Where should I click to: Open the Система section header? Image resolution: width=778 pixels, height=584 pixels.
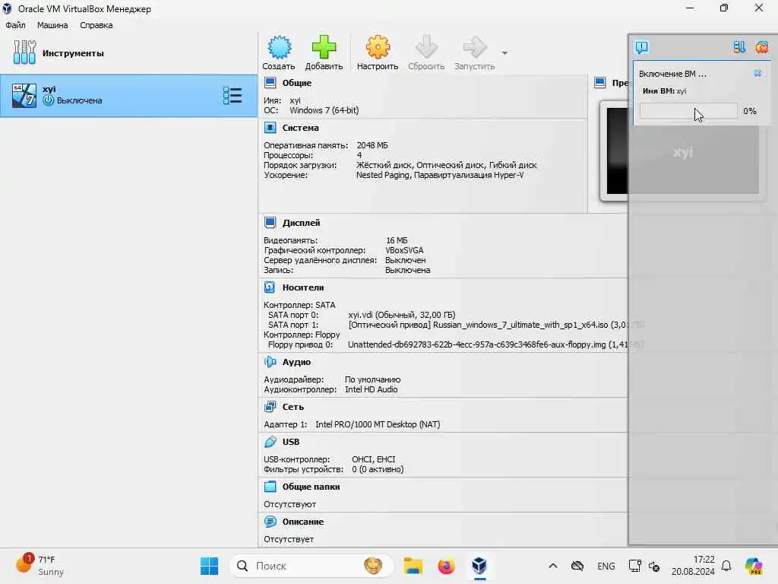click(300, 128)
